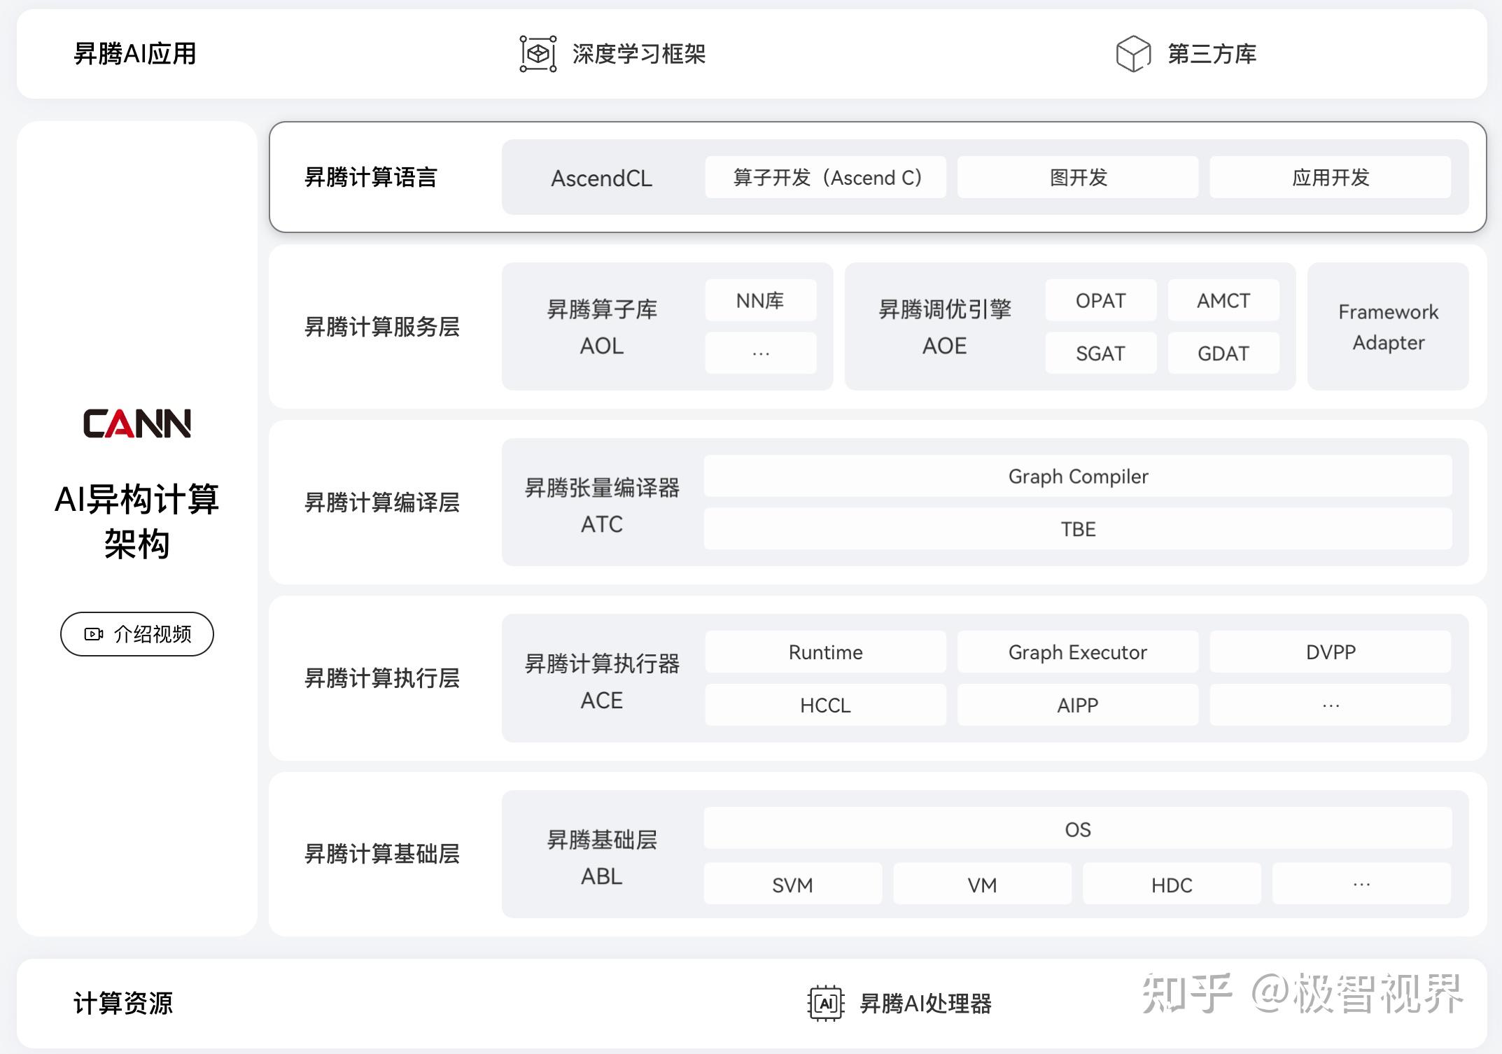Click the HCCL communication module
The width and height of the screenshot is (1502, 1054).
(825, 705)
